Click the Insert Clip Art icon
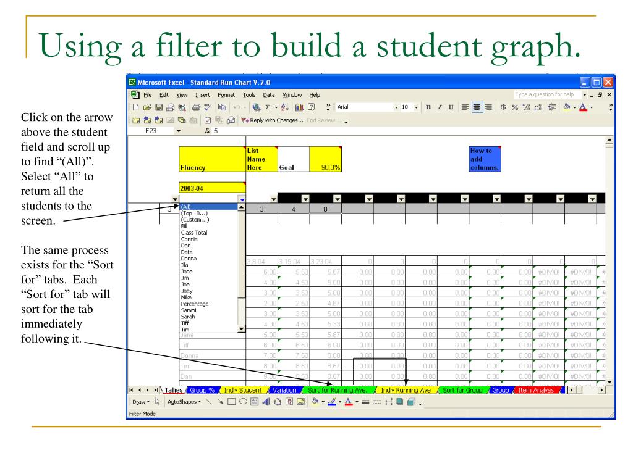The width and height of the screenshot is (633, 474). tap(289, 402)
